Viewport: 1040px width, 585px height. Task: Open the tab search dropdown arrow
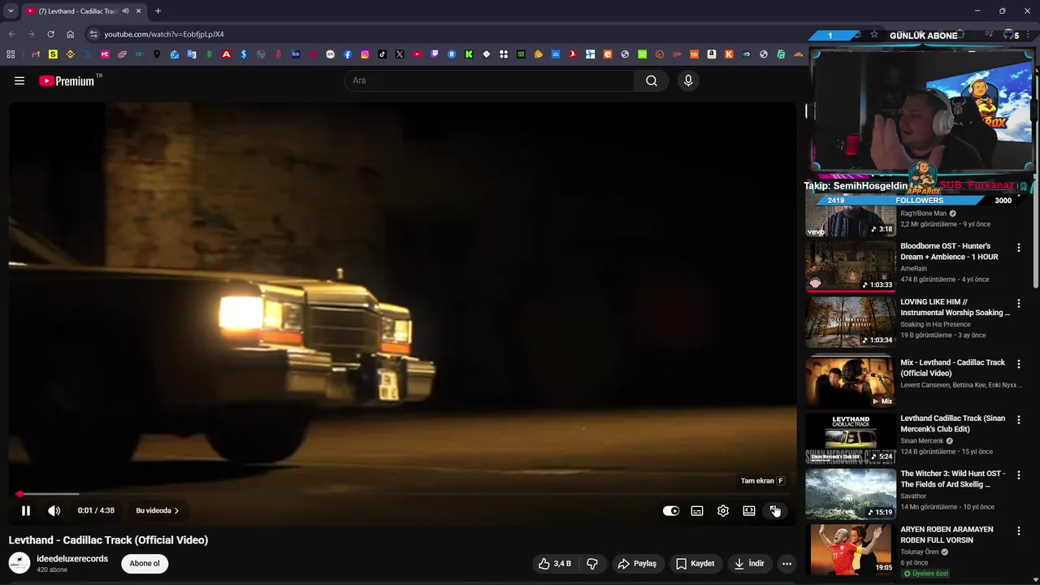[x=11, y=11]
